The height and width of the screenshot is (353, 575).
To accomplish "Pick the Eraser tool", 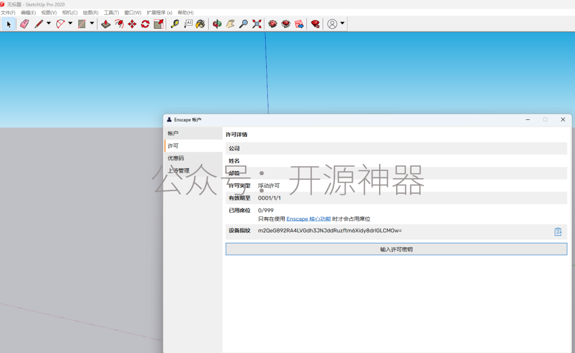I will tap(24, 24).
